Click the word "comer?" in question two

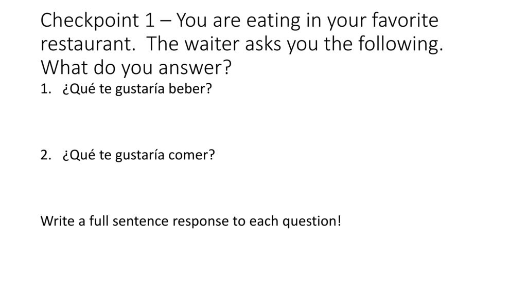click(191, 155)
